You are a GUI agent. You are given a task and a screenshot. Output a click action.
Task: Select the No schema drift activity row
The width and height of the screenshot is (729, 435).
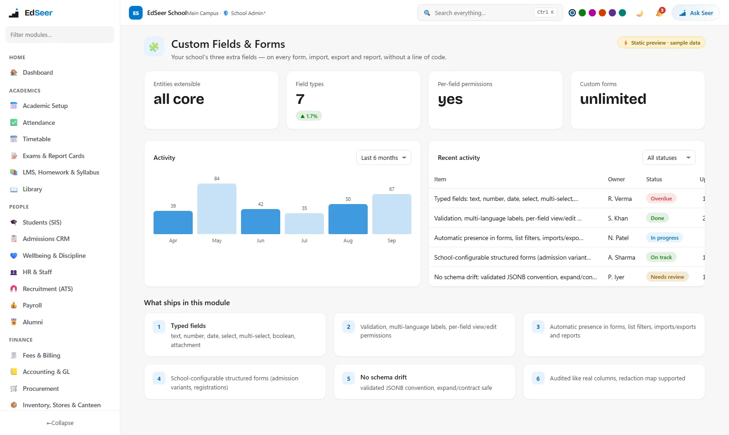point(567,277)
